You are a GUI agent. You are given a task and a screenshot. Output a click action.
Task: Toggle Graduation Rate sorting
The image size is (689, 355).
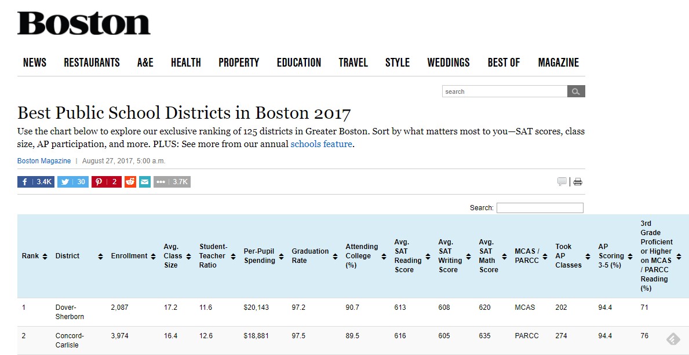[334, 255]
